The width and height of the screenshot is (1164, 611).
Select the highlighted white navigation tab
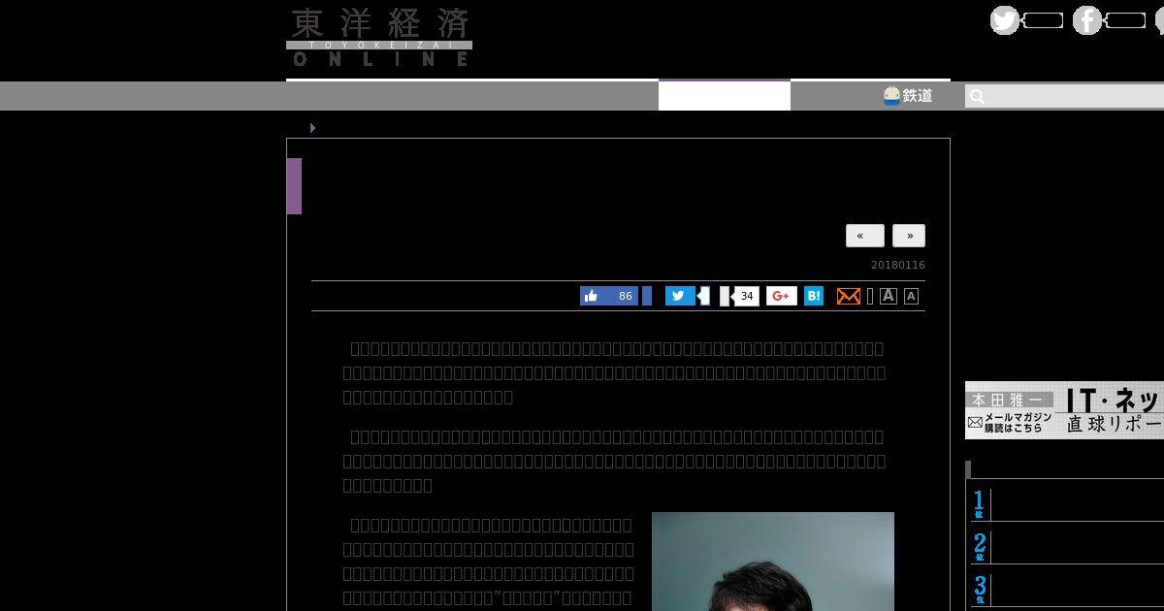(x=725, y=95)
